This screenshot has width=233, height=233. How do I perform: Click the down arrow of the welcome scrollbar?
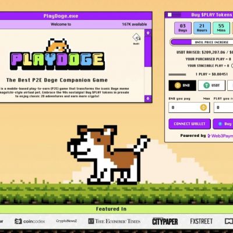(148, 98)
